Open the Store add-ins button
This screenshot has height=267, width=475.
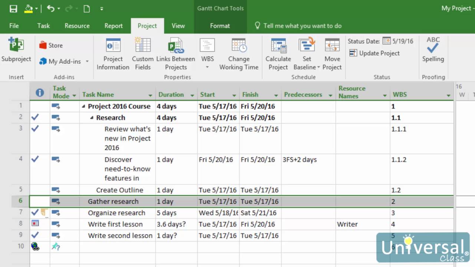[51, 45]
